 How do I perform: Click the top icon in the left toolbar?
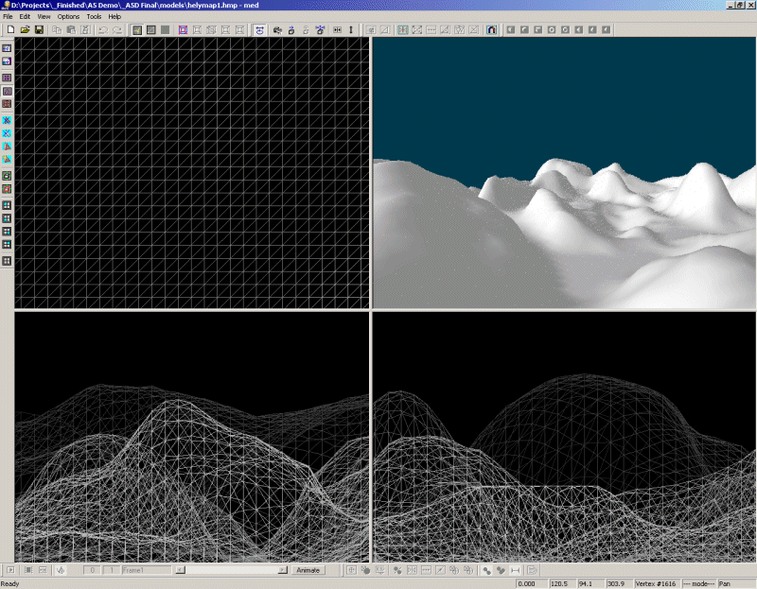(x=7, y=47)
